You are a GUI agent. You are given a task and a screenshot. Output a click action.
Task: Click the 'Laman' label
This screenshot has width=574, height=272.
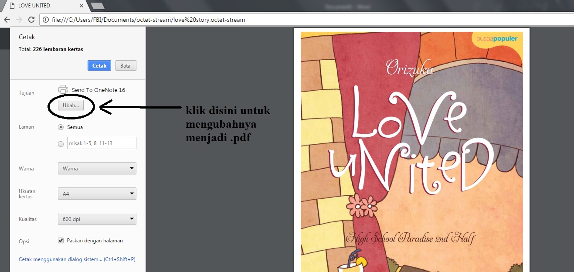click(26, 127)
